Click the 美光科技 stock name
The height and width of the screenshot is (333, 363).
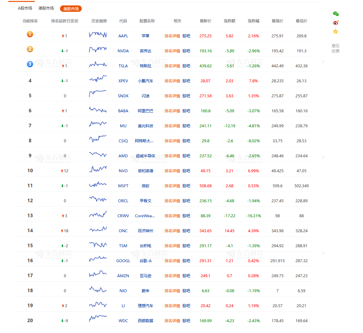tap(146, 126)
